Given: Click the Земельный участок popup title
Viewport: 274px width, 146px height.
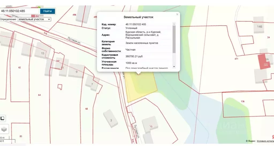Looking at the screenshot, I should pyautogui.click(x=138, y=17).
